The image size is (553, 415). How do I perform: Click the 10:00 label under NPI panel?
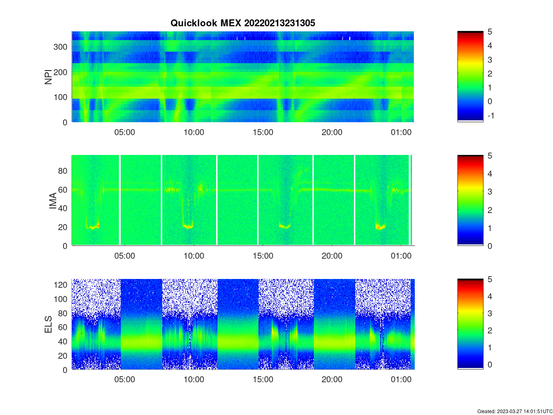click(x=194, y=132)
